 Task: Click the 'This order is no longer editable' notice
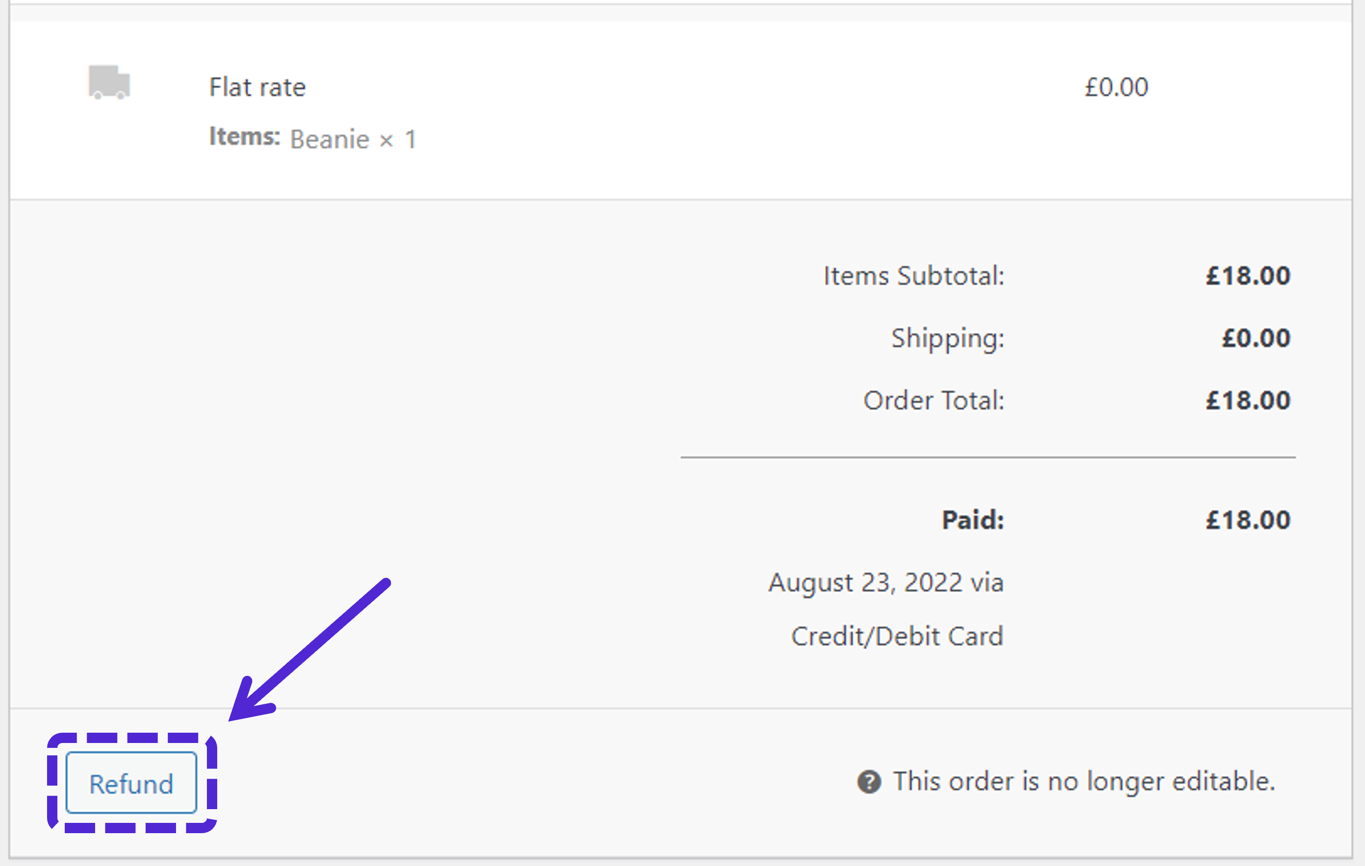[1083, 782]
